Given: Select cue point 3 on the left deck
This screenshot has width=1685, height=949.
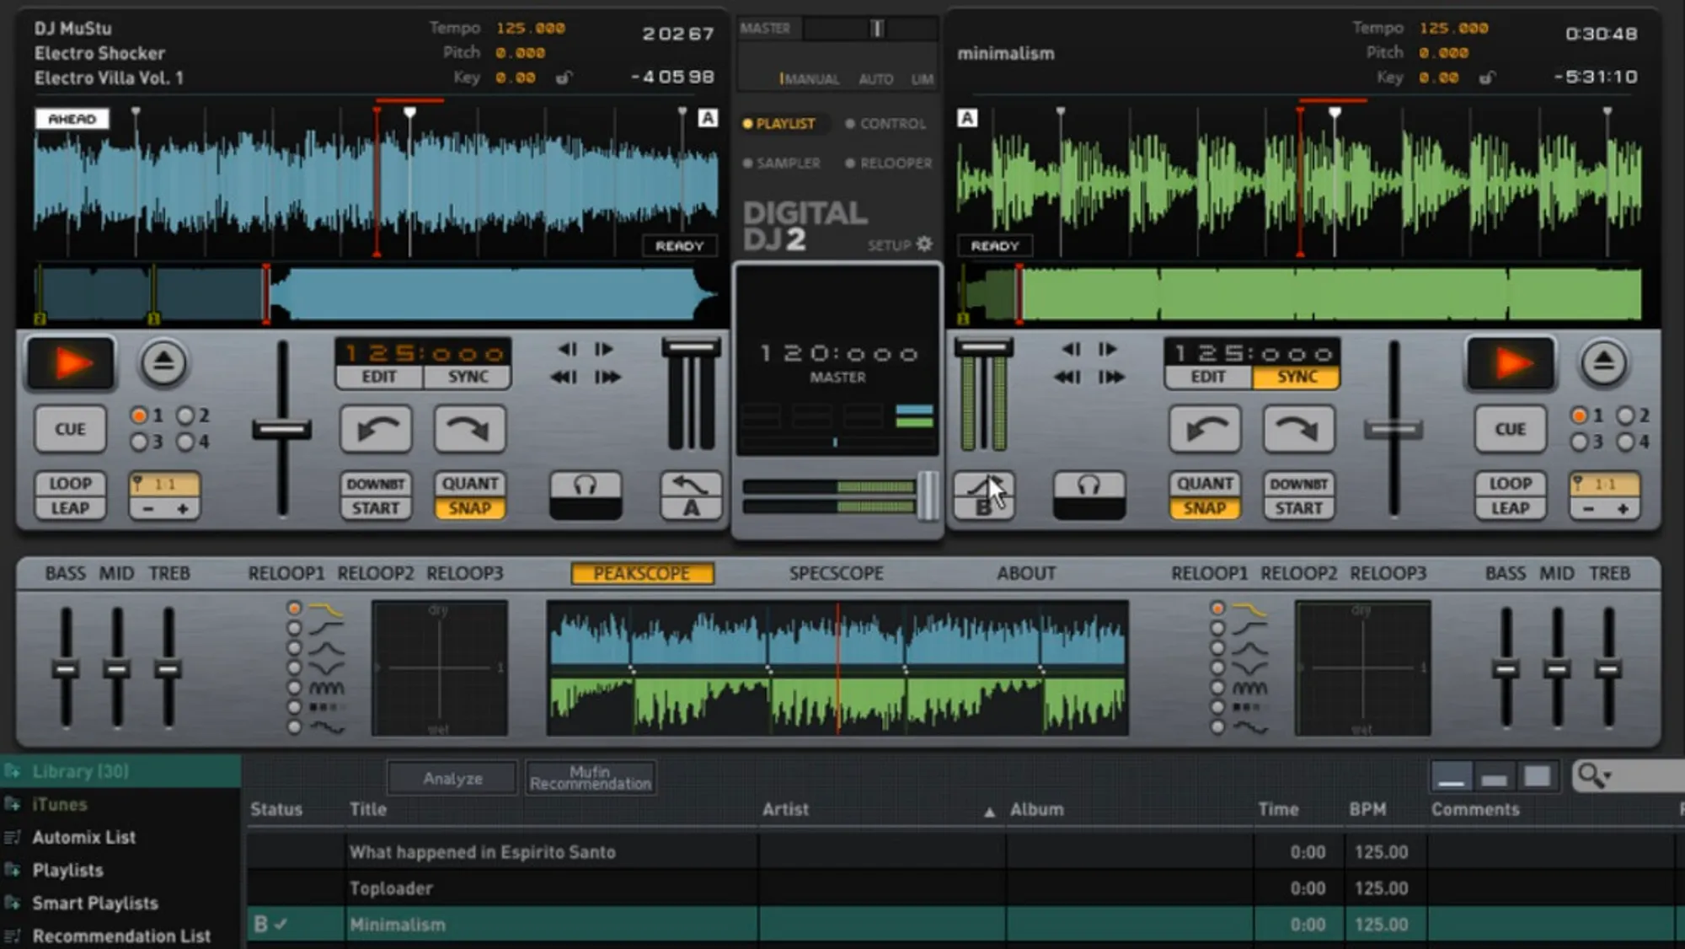Looking at the screenshot, I should (x=140, y=442).
